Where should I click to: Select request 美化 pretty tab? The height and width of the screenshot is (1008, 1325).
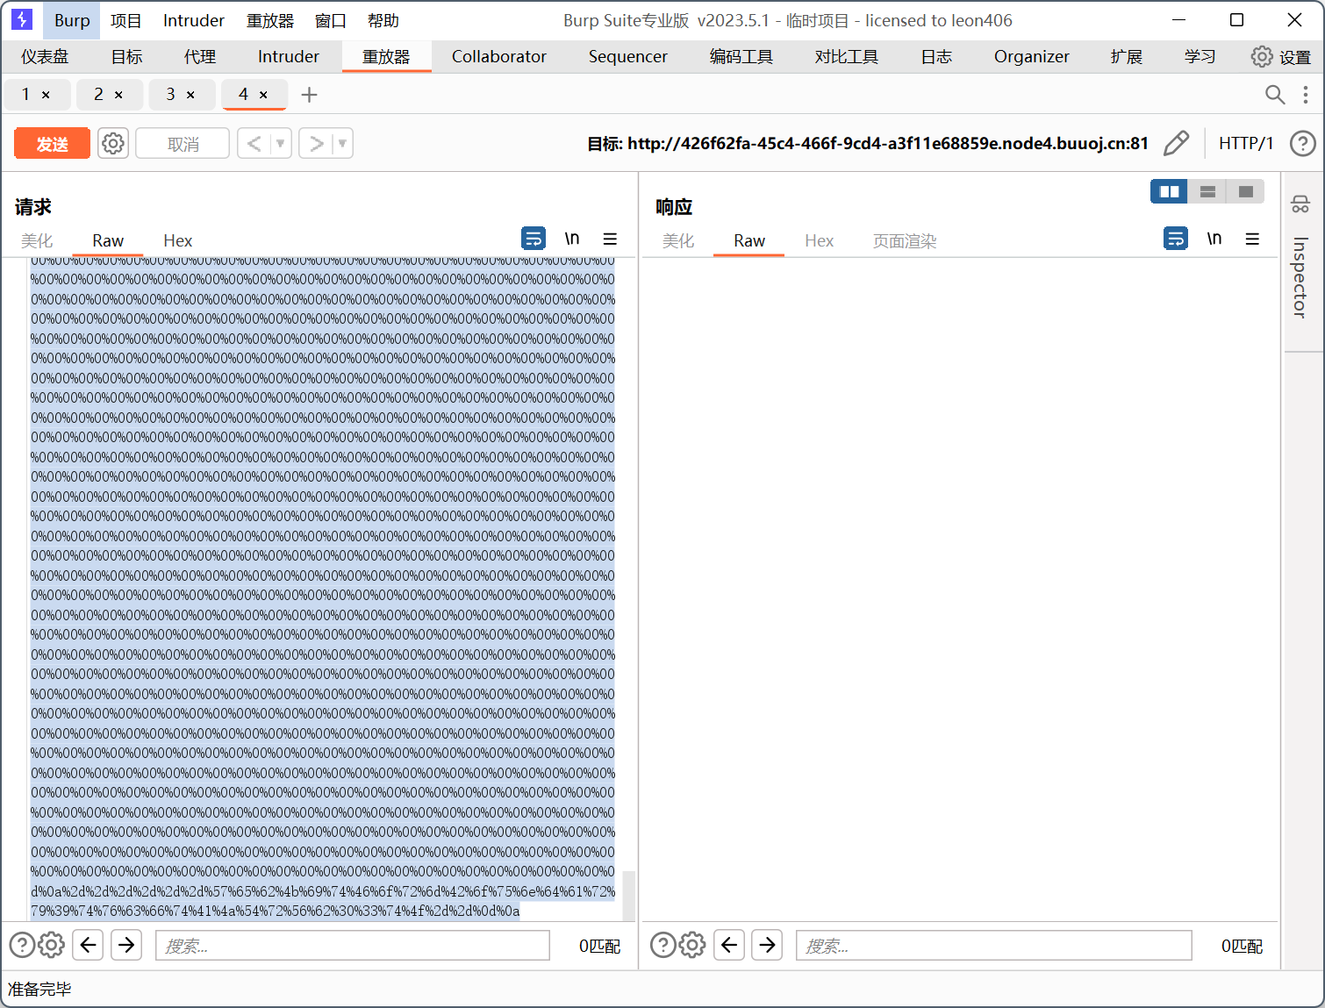click(37, 240)
